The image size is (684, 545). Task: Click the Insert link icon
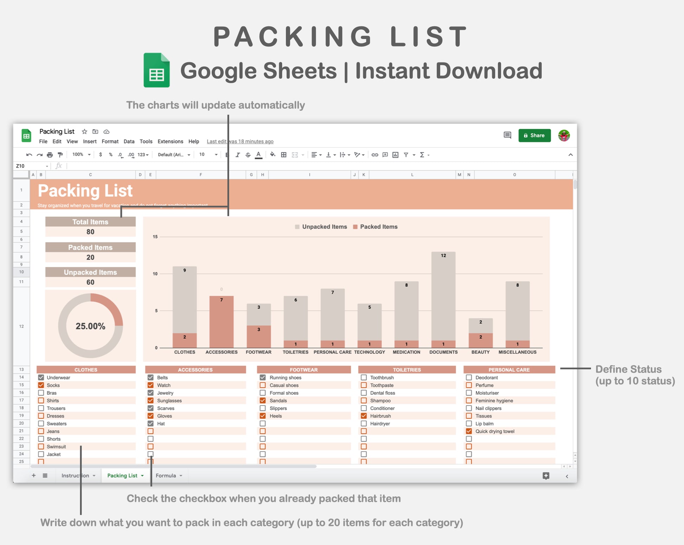point(375,155)
